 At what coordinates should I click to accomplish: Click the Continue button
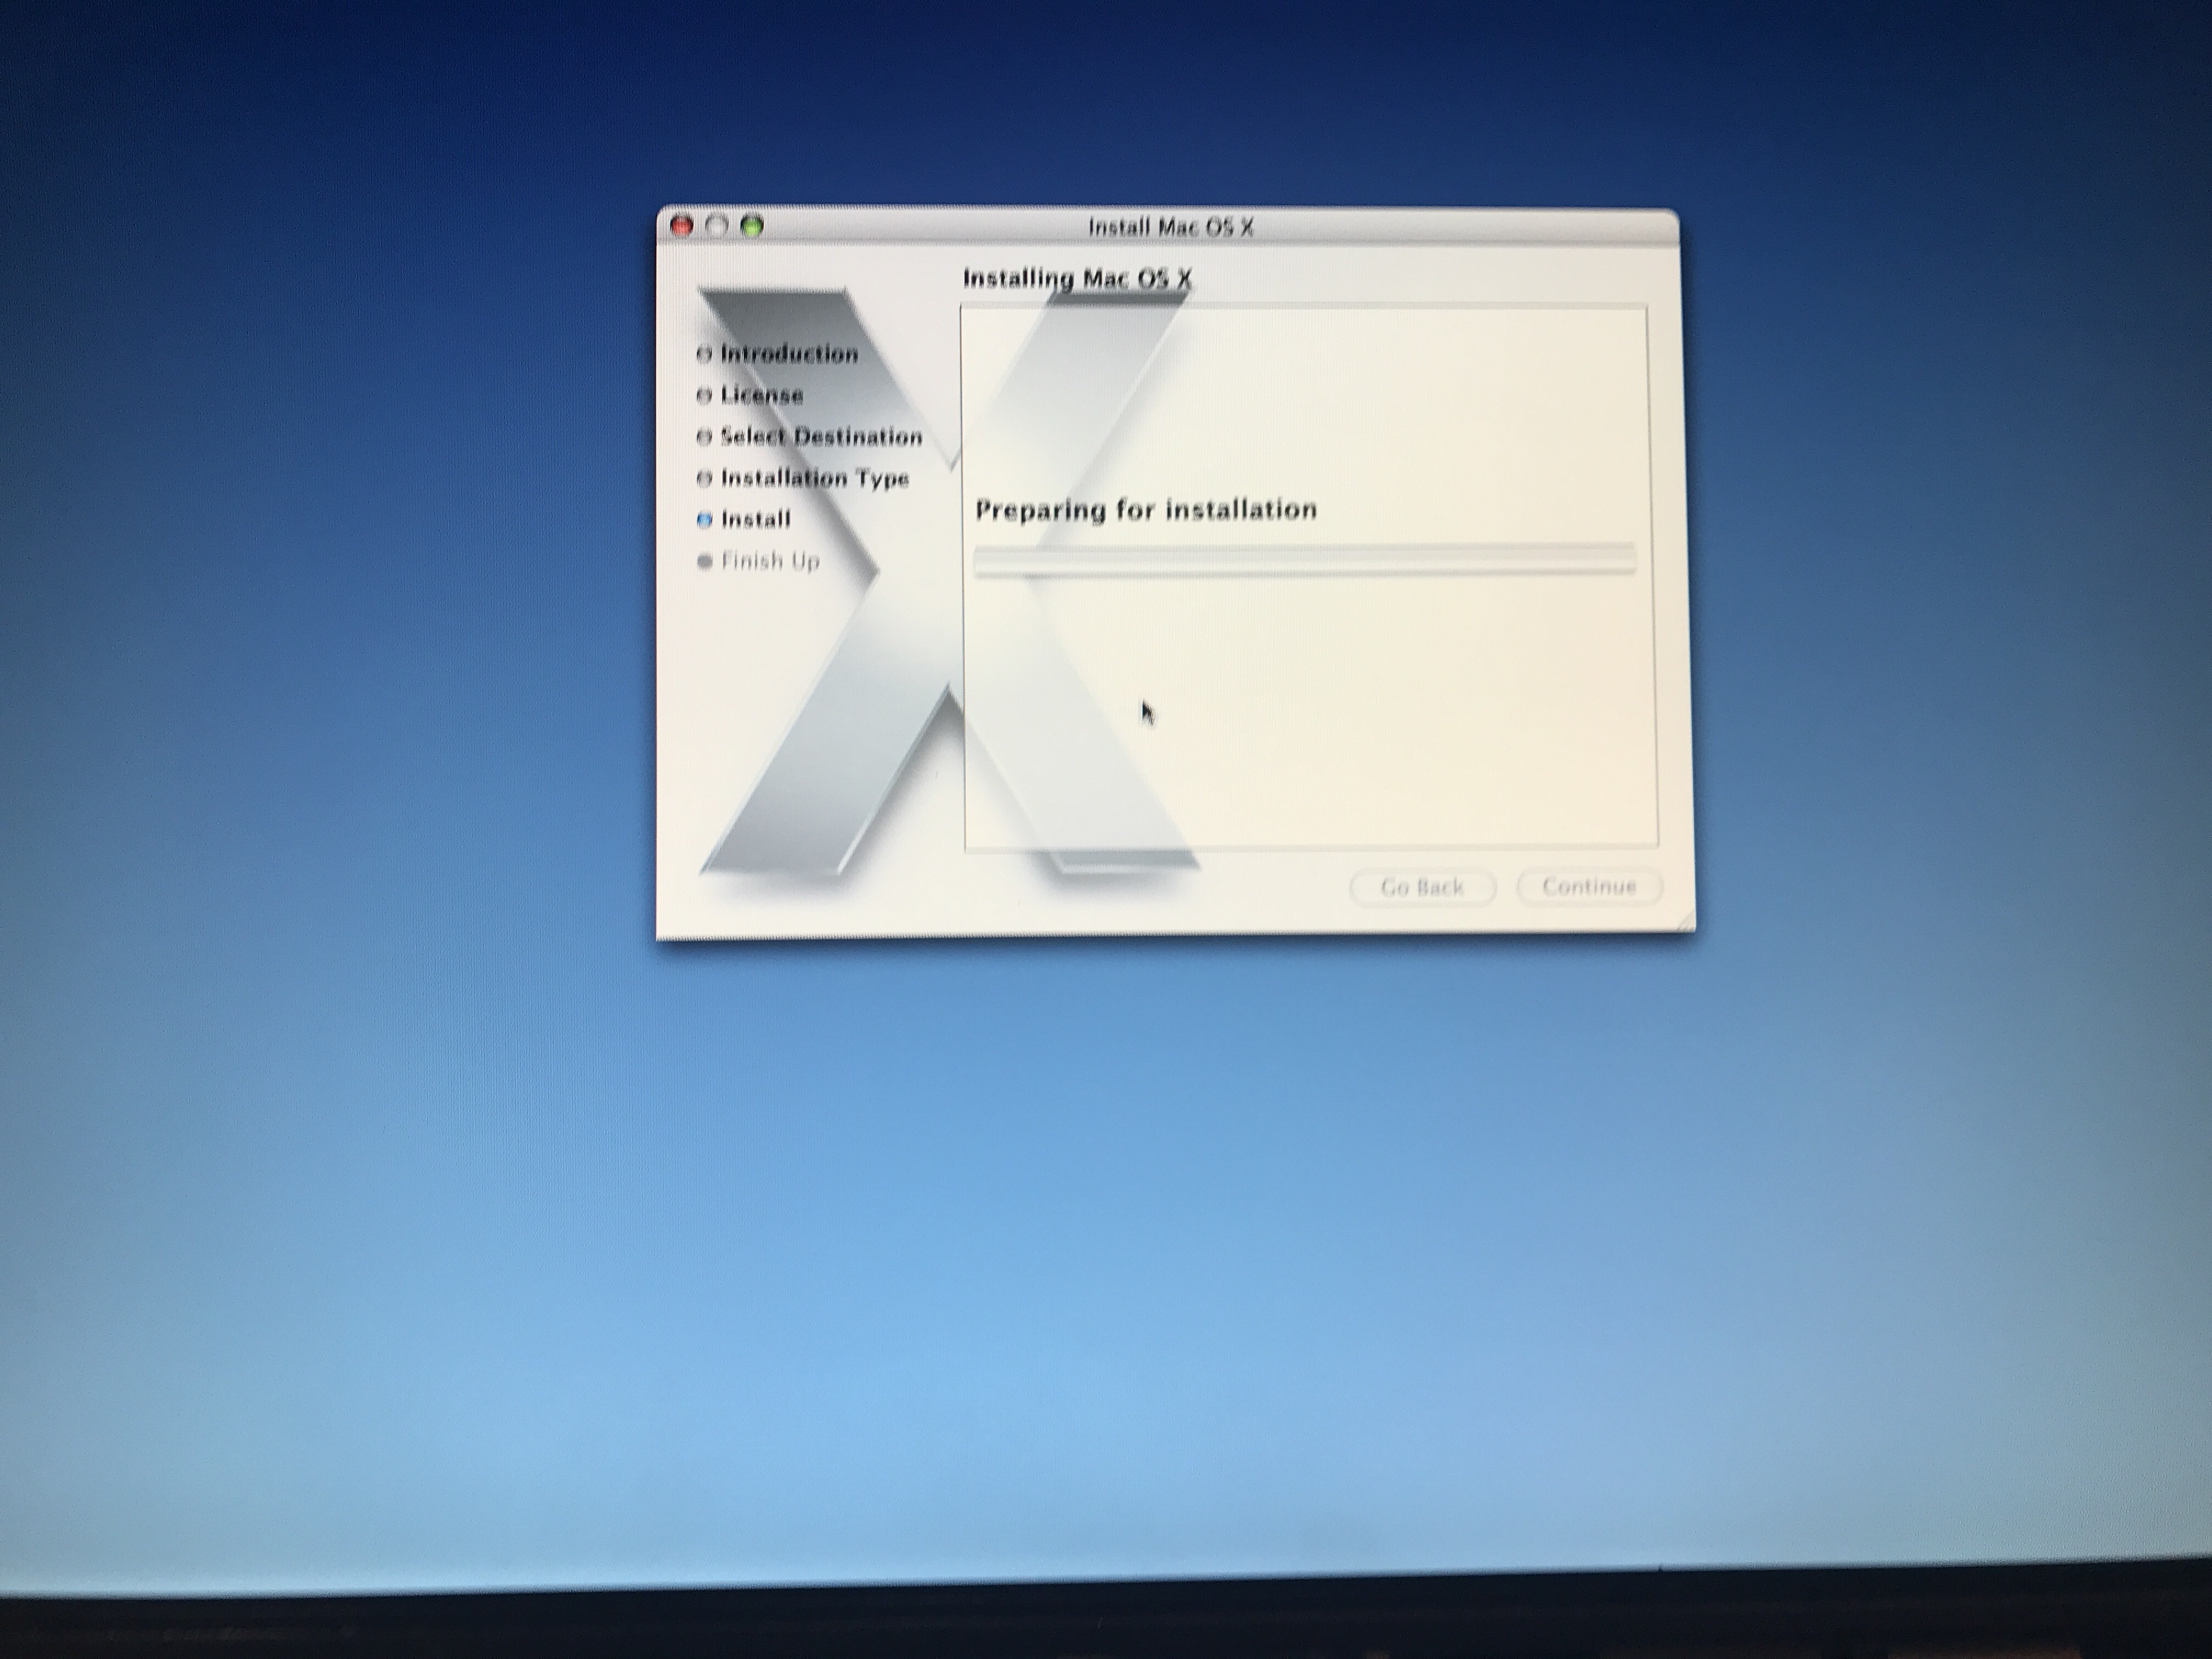pyautogui.click(x=1589, y=887)
